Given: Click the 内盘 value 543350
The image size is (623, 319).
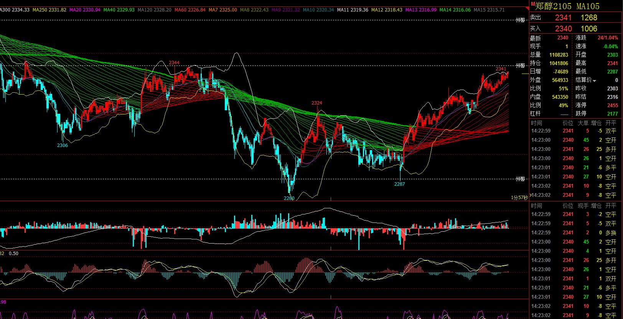Looking at the screenshot, I should 560,97.
